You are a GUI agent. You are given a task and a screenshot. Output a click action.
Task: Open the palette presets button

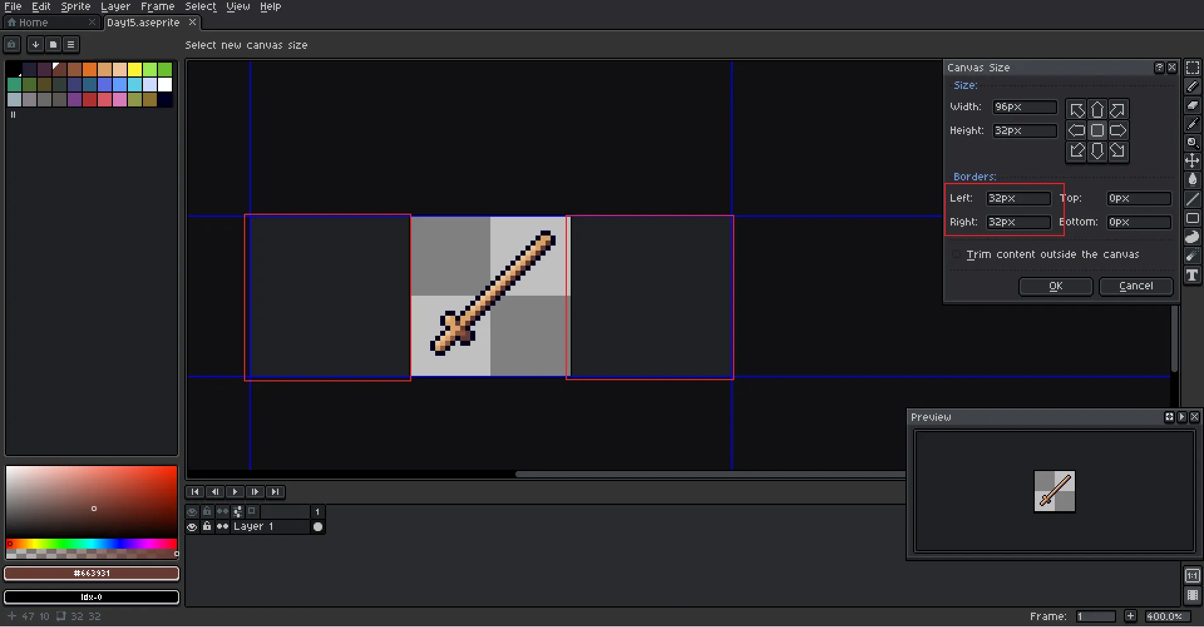[x=53, y=44]
